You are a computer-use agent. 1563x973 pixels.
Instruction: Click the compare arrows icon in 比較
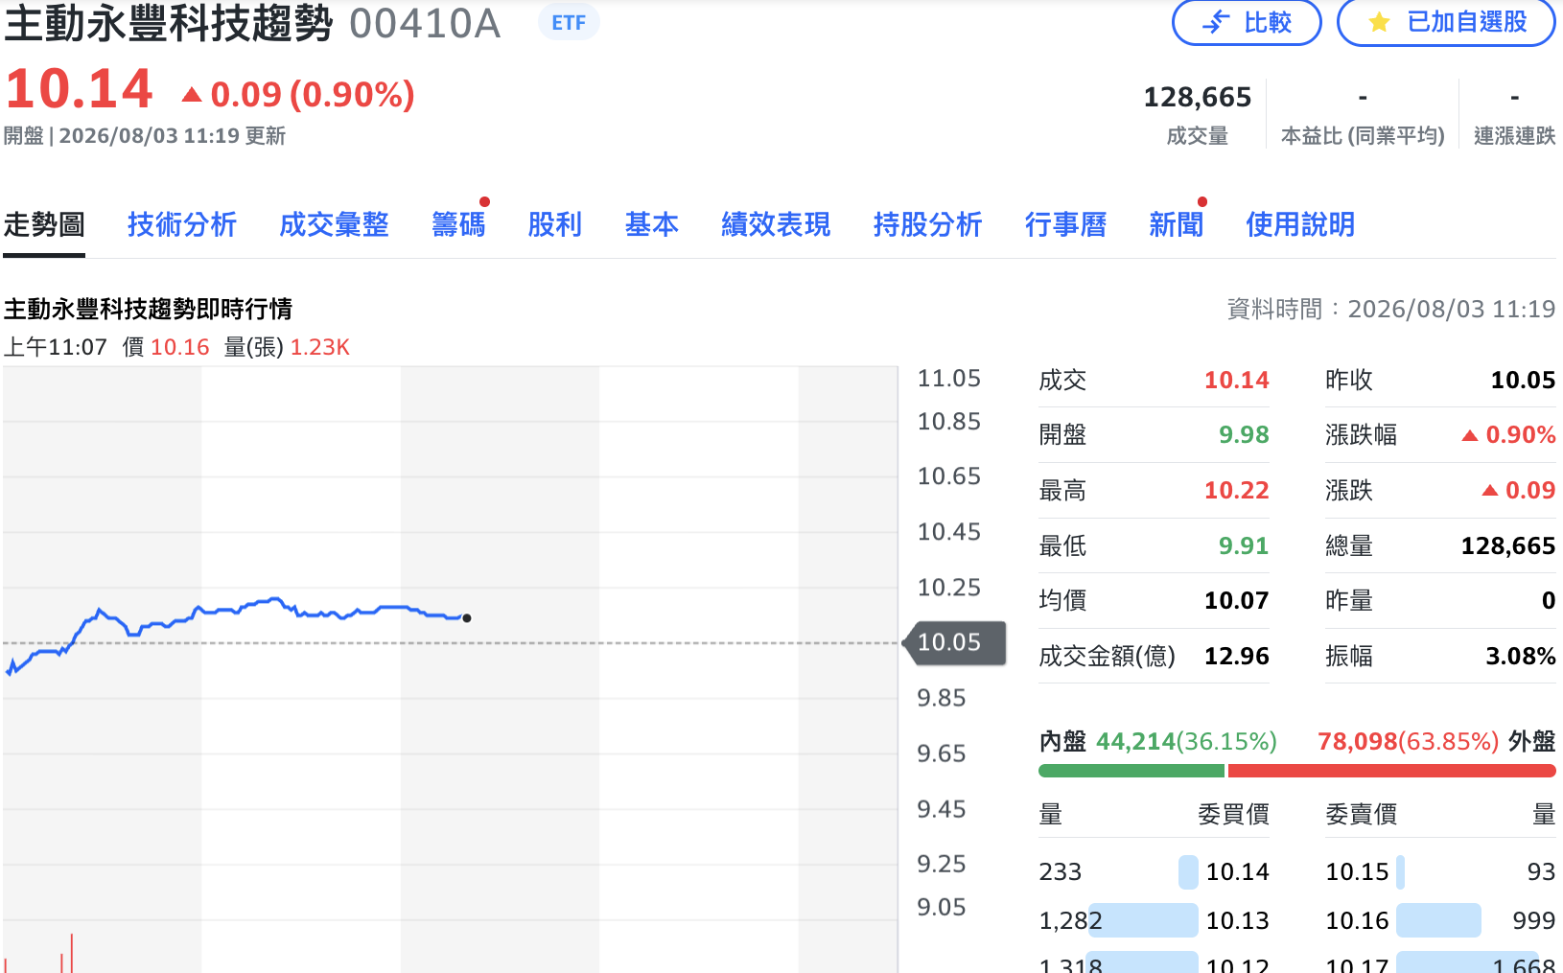(x=1216, y=22)
